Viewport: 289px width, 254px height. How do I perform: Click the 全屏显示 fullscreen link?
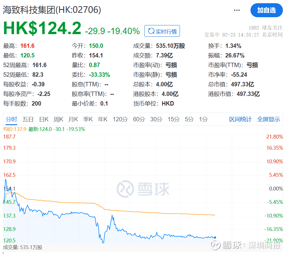click(x=269, y=119)
